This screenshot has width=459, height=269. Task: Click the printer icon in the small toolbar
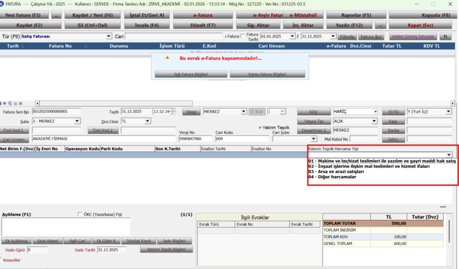tap(21, 103)
